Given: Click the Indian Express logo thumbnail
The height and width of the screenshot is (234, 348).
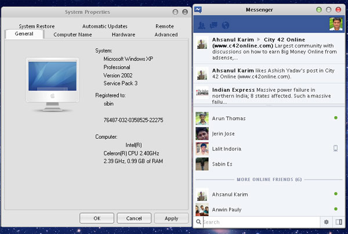Looking at the screenshot, I should (202, 92).
